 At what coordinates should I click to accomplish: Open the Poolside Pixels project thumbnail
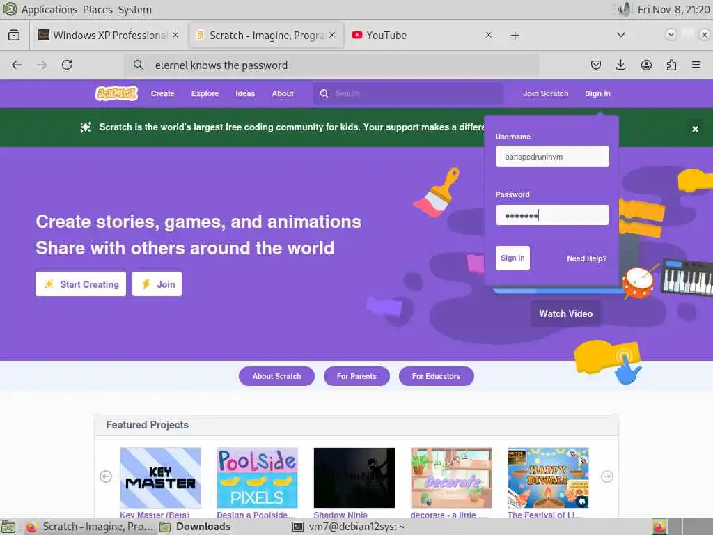click(258, 477)
